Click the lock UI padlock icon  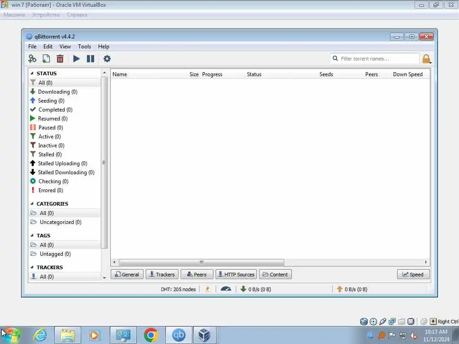pos(427,59)
